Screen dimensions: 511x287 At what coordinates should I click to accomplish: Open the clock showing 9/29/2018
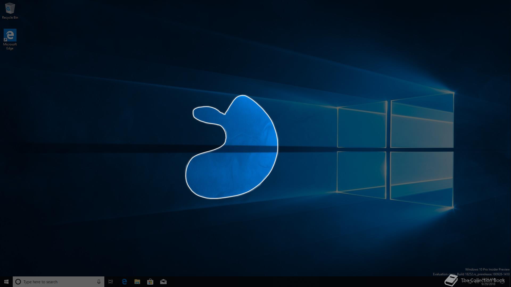pos(488,282)
